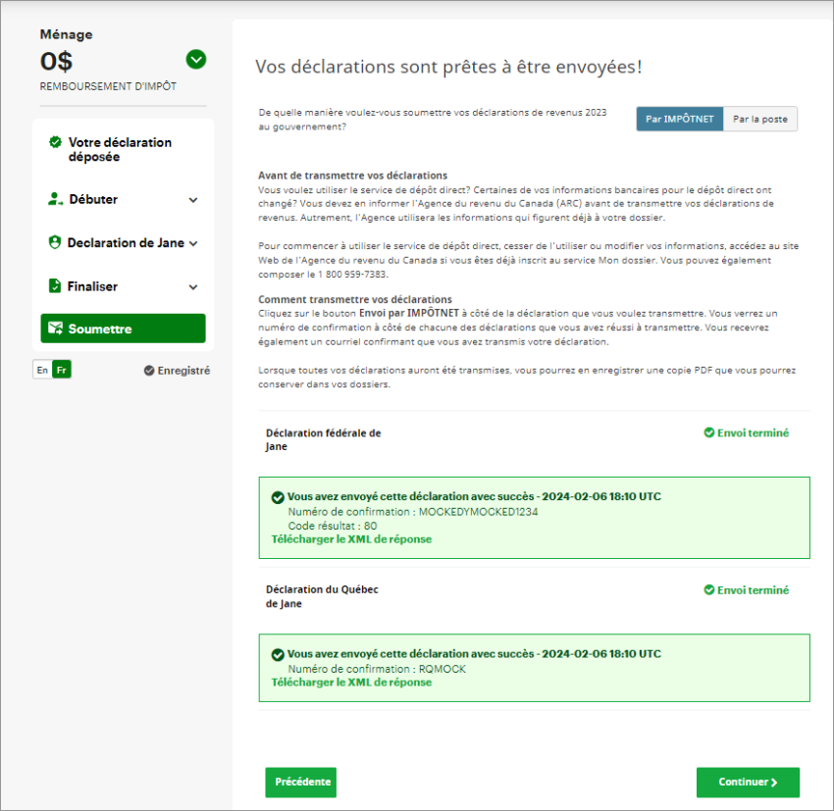Expand the Finaliser section chevron
The width and height of the screenshot is (834, 811).
click(x=193, y=287)
